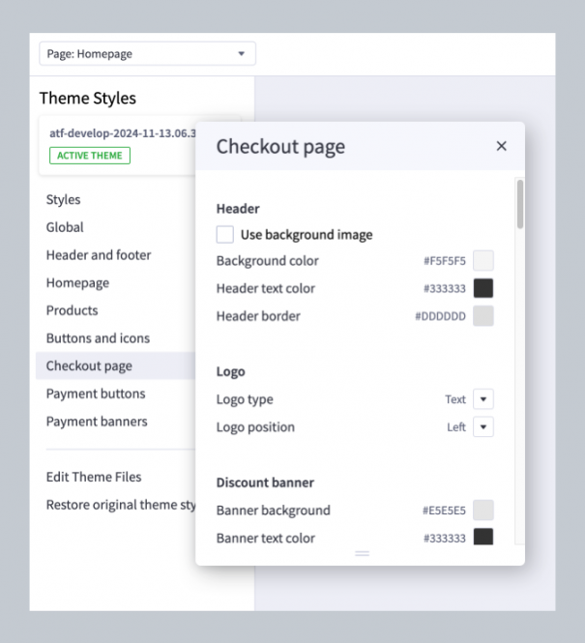Screen dimensions: 585x643
Task: Enable Use background image checkbox
Action: click(x=225, y=234)
